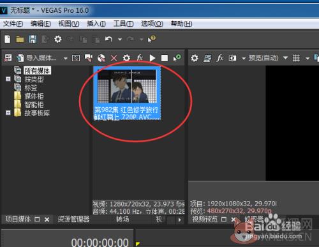The width and height of the screenshot is (319, 247).
Task: Open the 预览(自动) preview quality dropdown
Action: pos(286,57)
